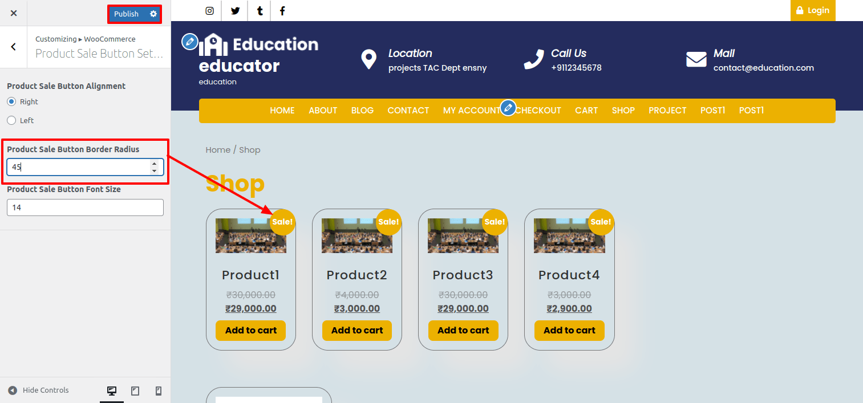Select the Left alignment radio button
The image size is (863, 403).
point(11,120)
